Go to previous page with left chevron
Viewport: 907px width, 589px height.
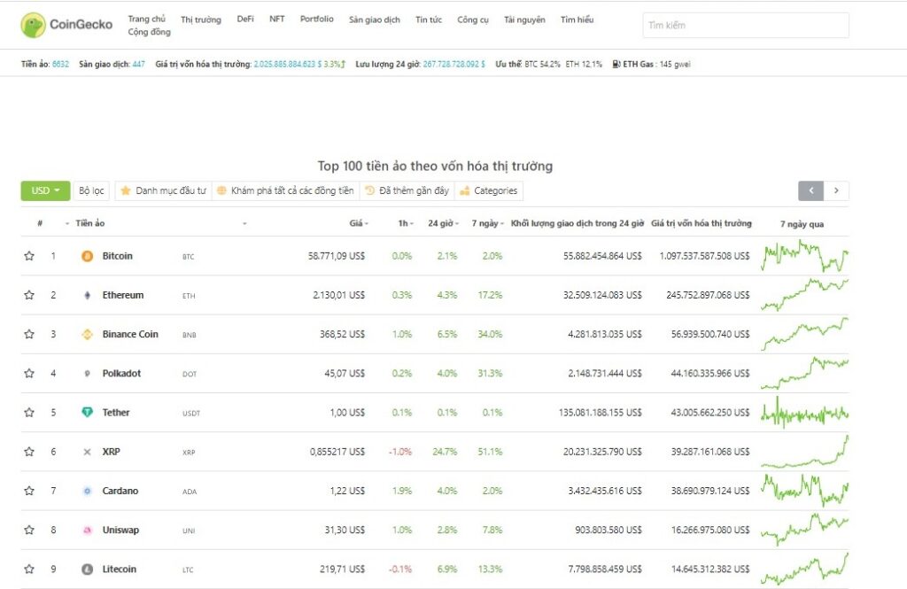(x=811, y=190)
